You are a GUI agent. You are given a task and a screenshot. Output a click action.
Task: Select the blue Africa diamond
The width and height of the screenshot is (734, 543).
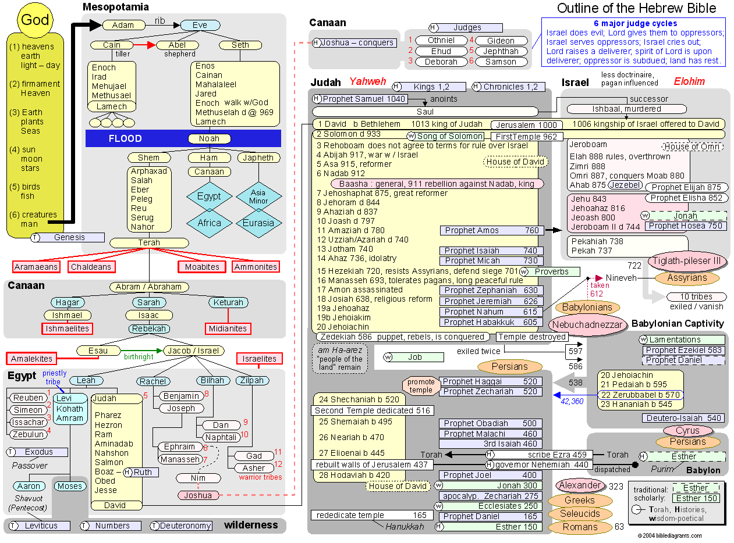click(209, 223)
